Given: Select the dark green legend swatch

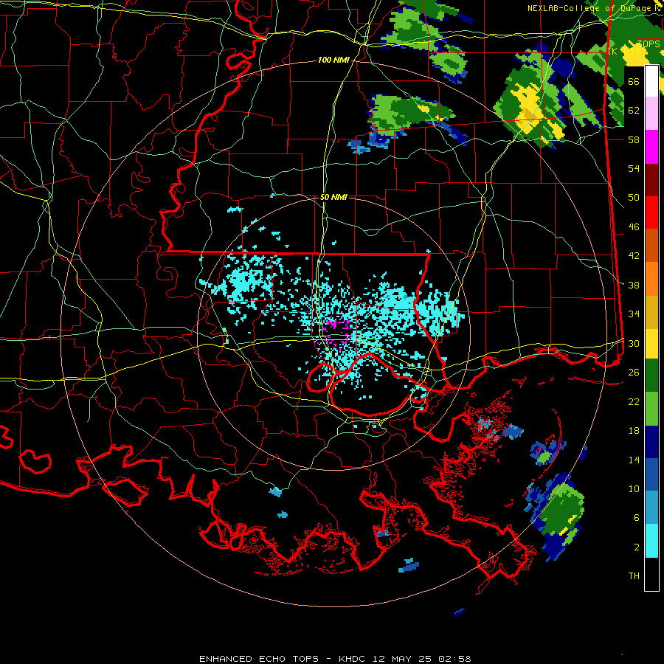Looking at the screenshot, I should pyautogui.click(x=651, y=376).
